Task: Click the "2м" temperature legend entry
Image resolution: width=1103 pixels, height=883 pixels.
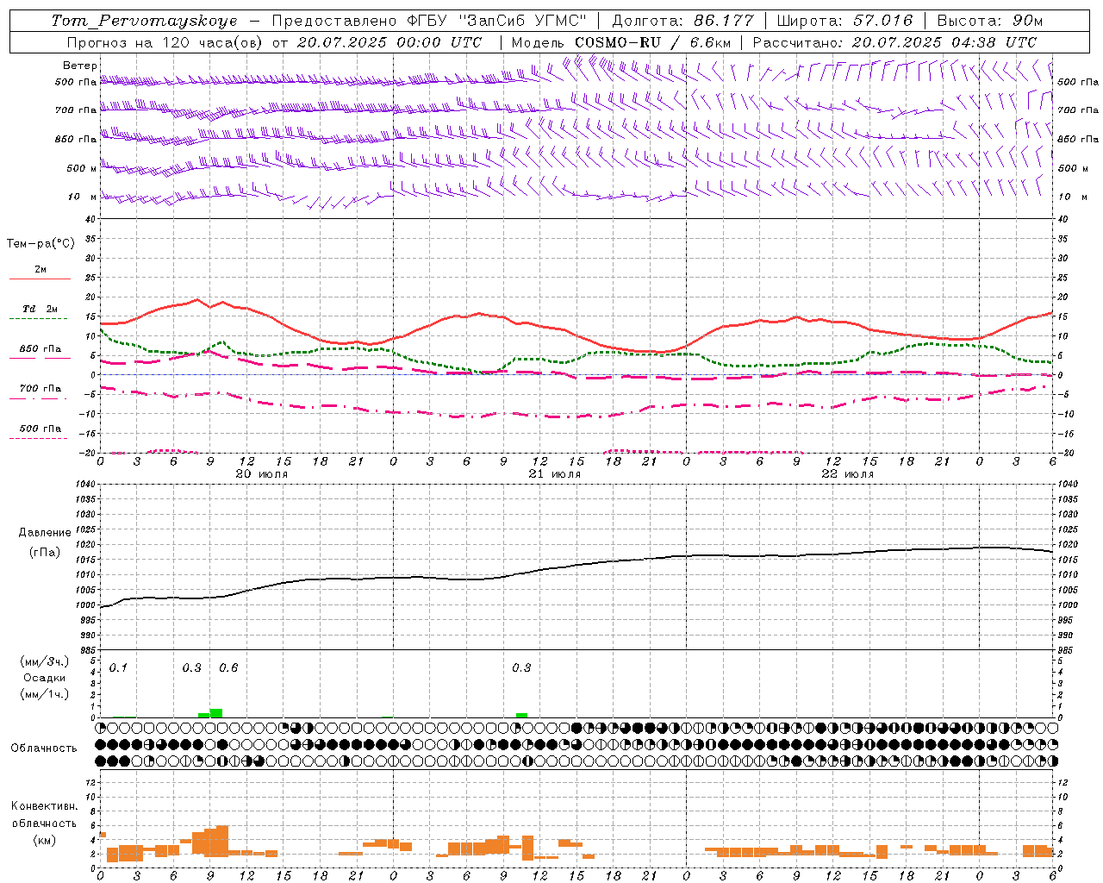Action: tap(41, 270)
